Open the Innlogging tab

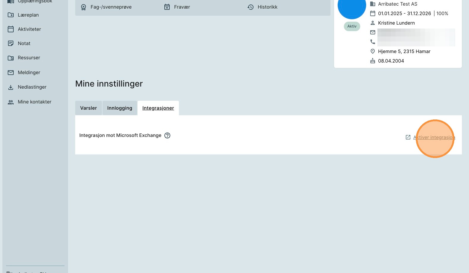(x=119, y=108)
